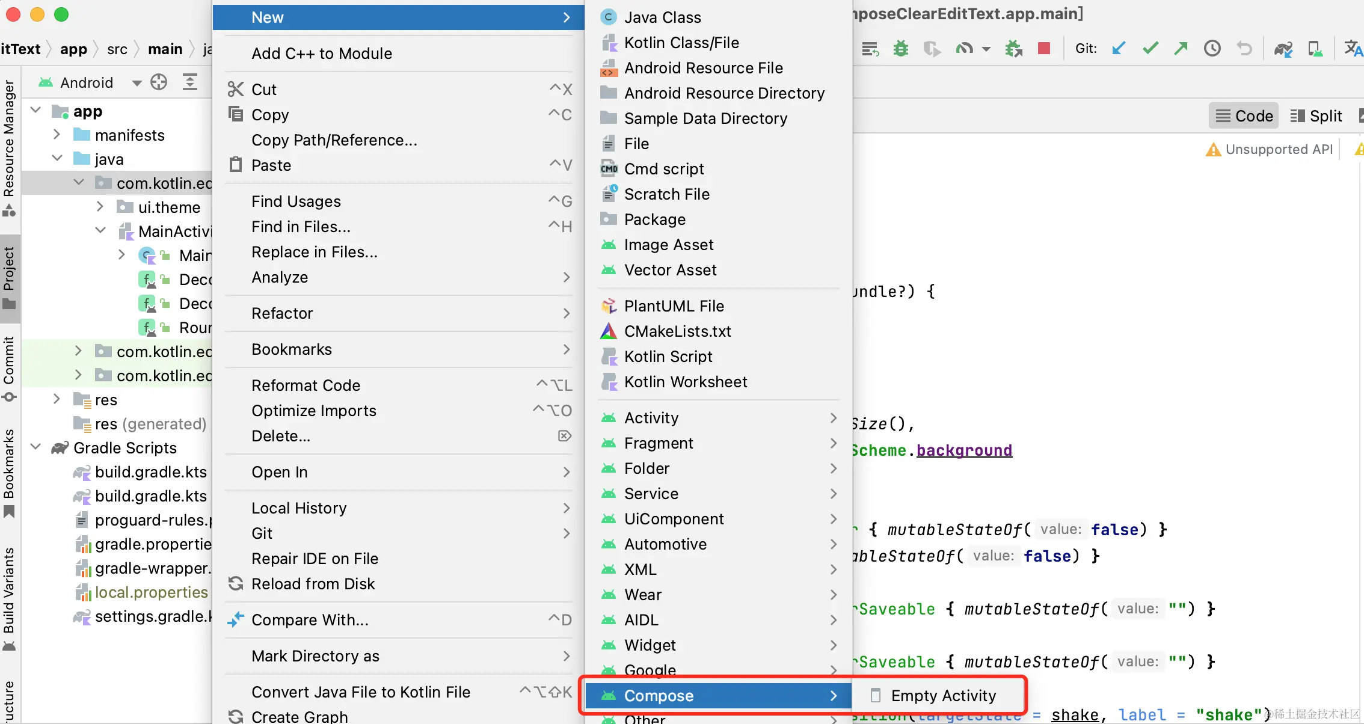1364x724 pixels.
Task: Sync project with Gradle files elephant icon
Action: click(1283, 49)
